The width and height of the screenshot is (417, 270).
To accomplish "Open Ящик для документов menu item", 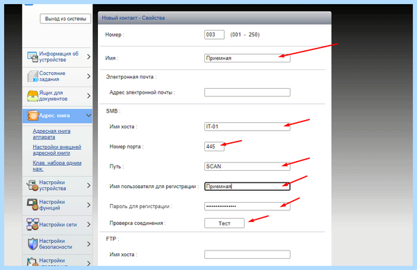I will click(58, 96).
